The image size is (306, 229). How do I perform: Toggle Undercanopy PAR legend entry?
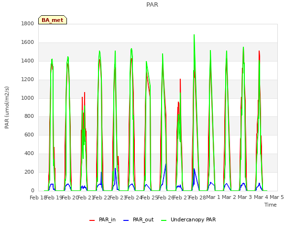point(188,219)
